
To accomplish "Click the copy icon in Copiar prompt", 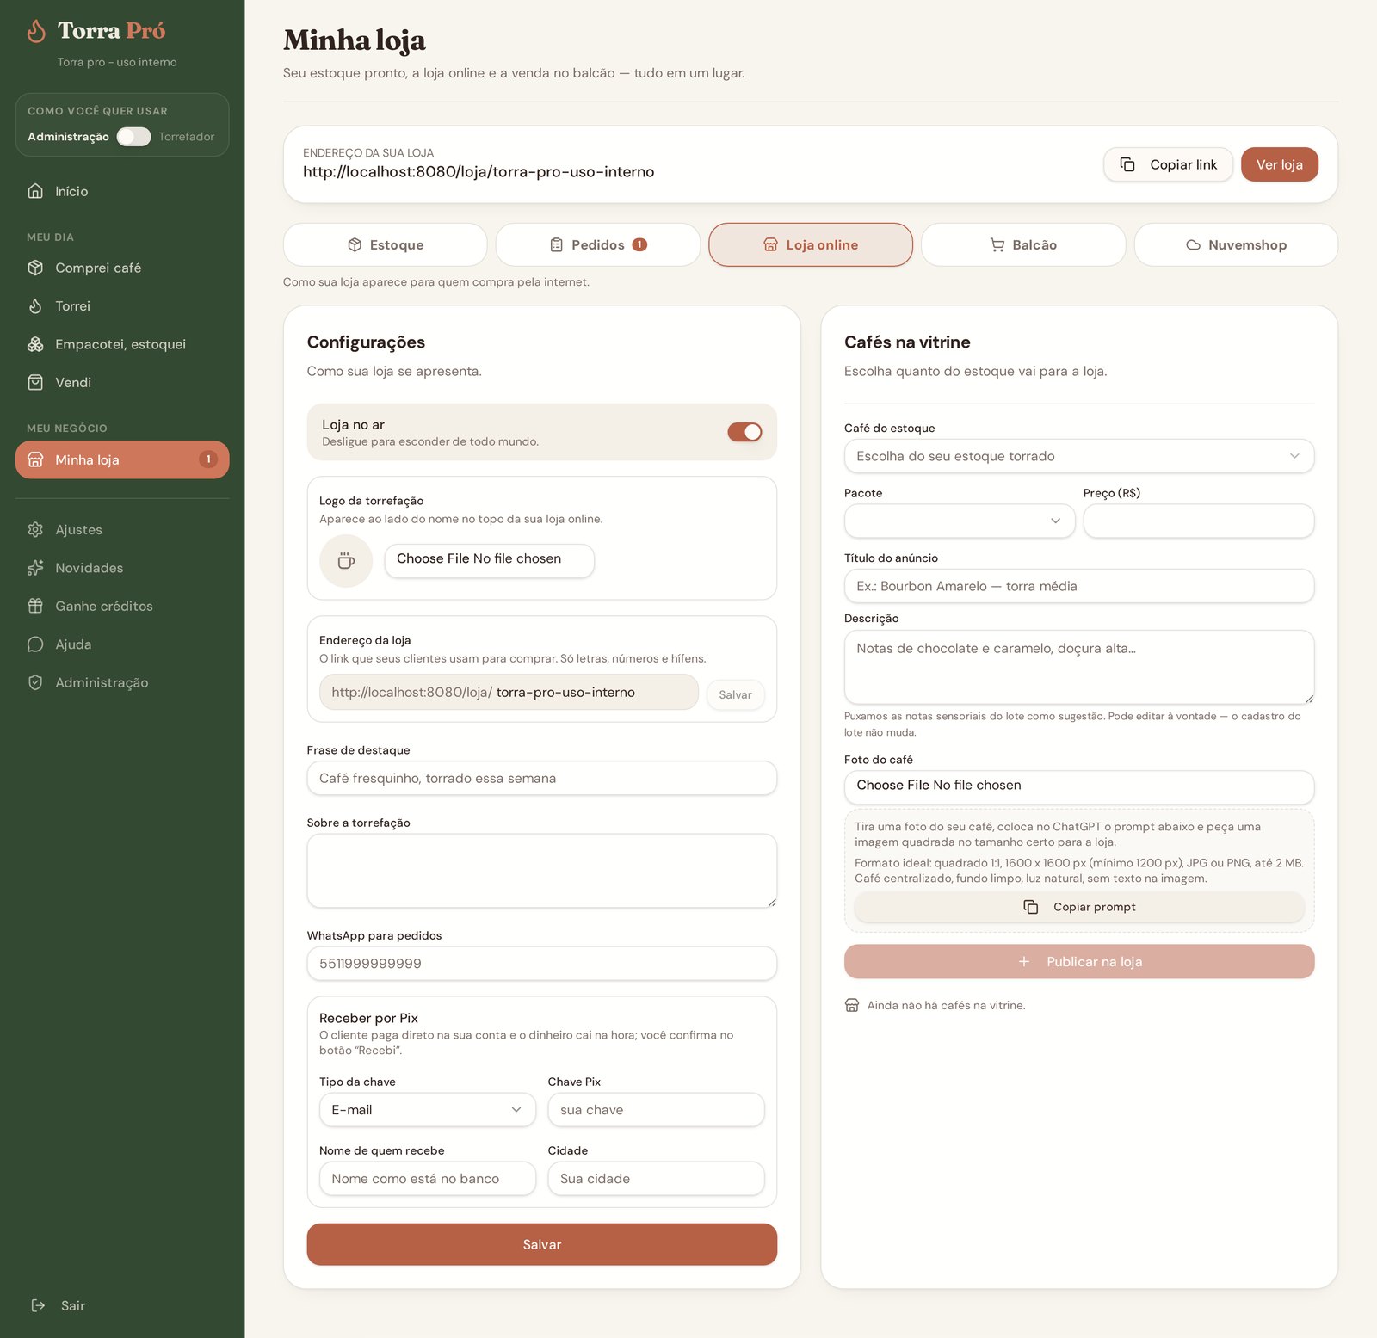I will (1031, 907).
